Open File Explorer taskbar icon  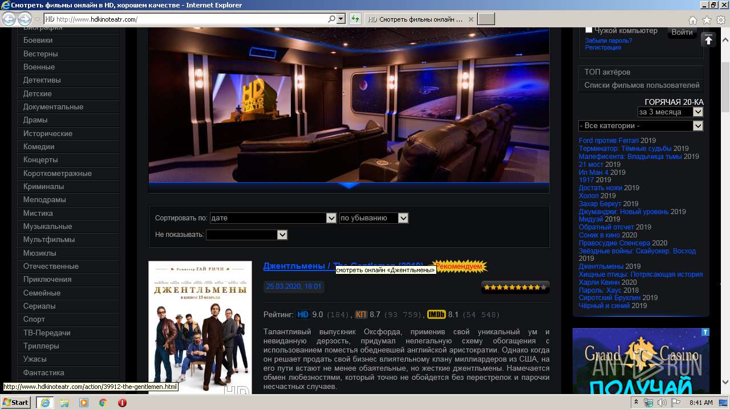coord(64,403)
